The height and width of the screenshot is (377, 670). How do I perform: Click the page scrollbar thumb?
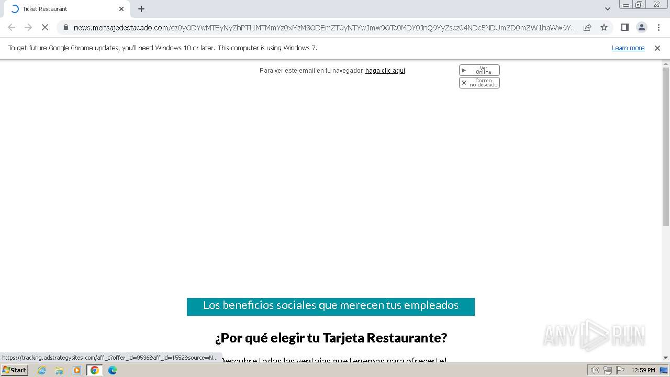pyautogui.click(x=666, y=147)
